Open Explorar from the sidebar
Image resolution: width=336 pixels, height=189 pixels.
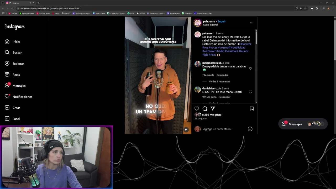click(x=14, y=64)
